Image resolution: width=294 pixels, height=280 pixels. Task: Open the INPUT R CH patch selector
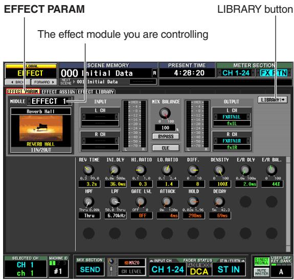coord(100,141)
